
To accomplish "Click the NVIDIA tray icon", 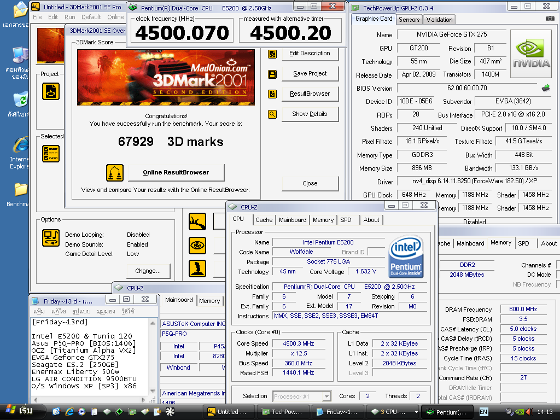I will [x=520, y=412].
